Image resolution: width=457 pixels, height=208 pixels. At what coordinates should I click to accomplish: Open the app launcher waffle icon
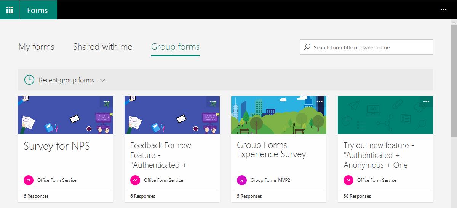10,10
